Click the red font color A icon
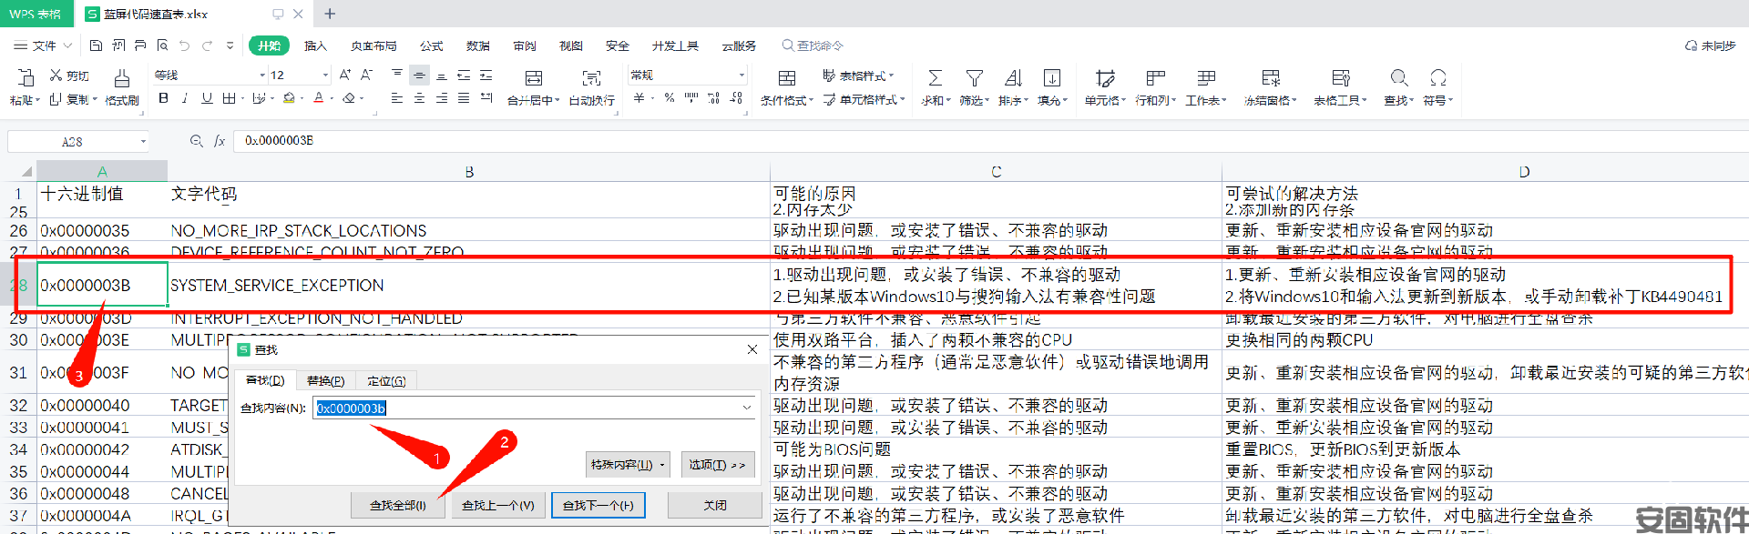This screenshot has height=534, width=1749. click(318, 98)
